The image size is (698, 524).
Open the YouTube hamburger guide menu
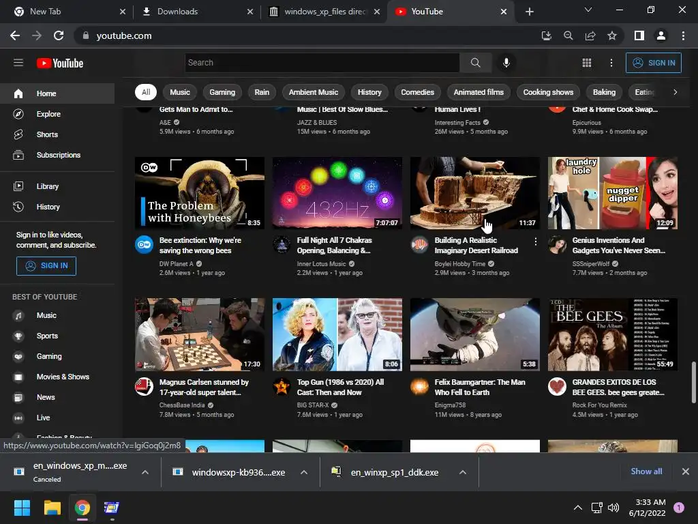(x=18, y=63)
